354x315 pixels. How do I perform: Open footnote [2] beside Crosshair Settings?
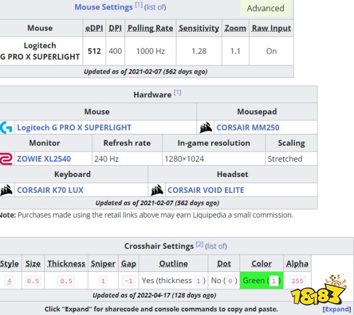[x=199, y=244]
